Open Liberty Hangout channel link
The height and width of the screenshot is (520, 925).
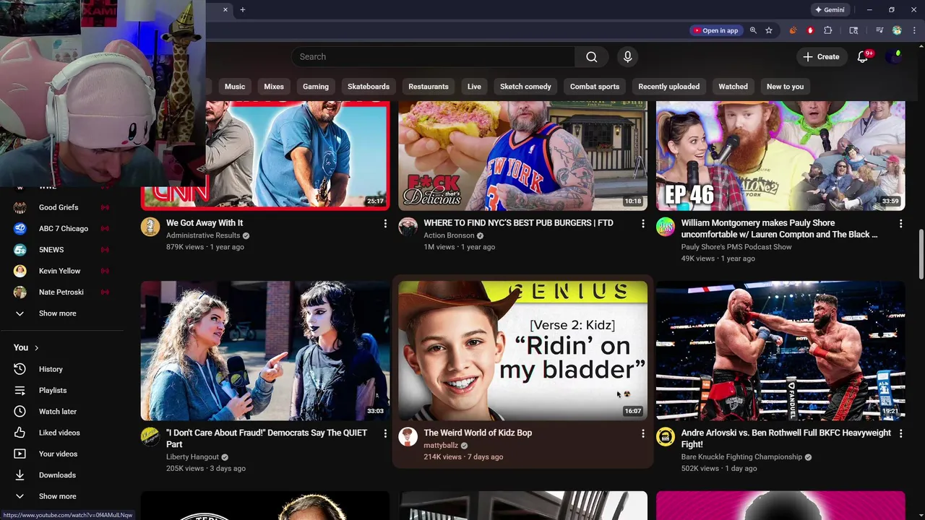tap(192, 457)
